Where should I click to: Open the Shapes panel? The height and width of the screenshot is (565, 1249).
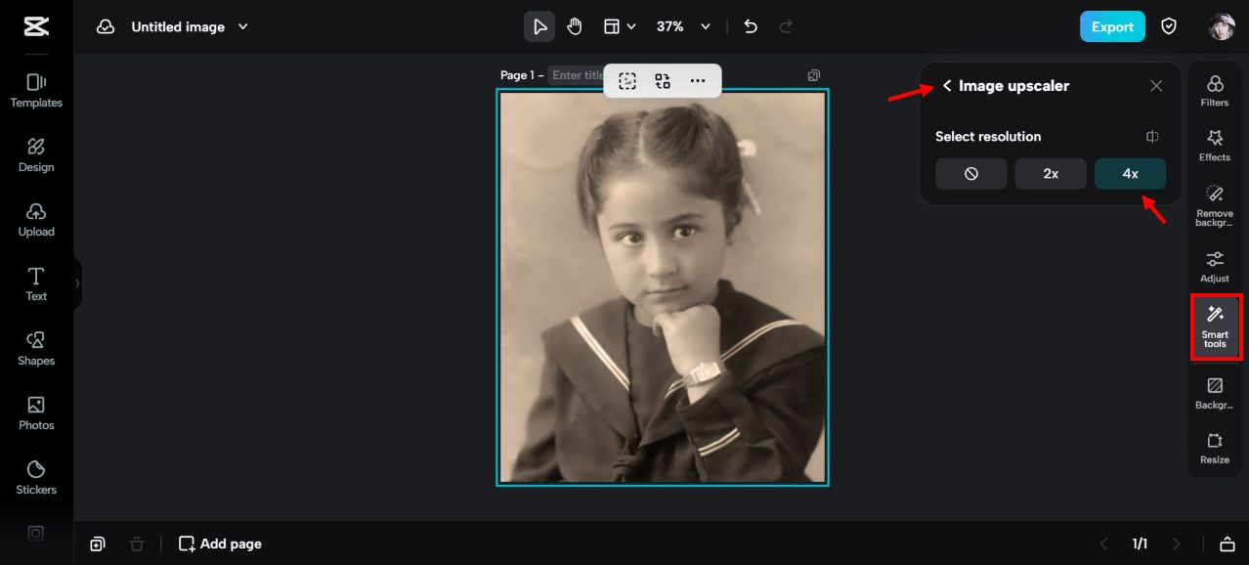coord(36,349)
